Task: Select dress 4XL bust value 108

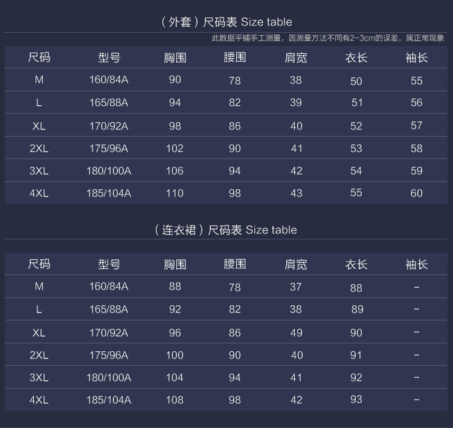Action: 175,400
